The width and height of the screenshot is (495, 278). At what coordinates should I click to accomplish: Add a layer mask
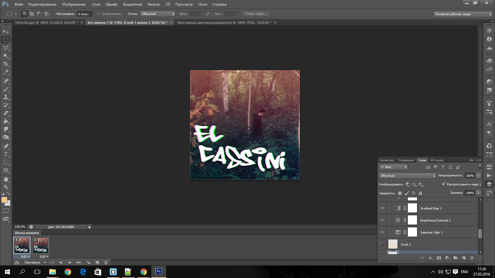(x=439, y=258)
